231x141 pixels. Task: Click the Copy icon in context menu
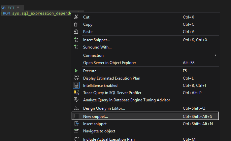76,24
